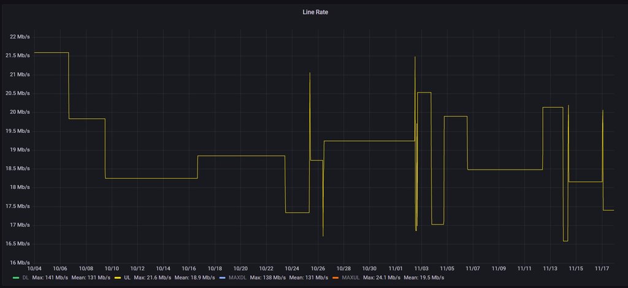Click the 10/26 date label on x-axis

pyautogui.click(x=318, y=268)
